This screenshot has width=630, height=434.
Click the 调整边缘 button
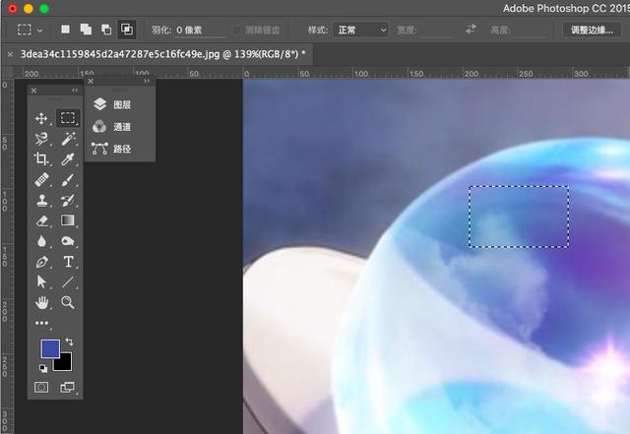(593, 30)
